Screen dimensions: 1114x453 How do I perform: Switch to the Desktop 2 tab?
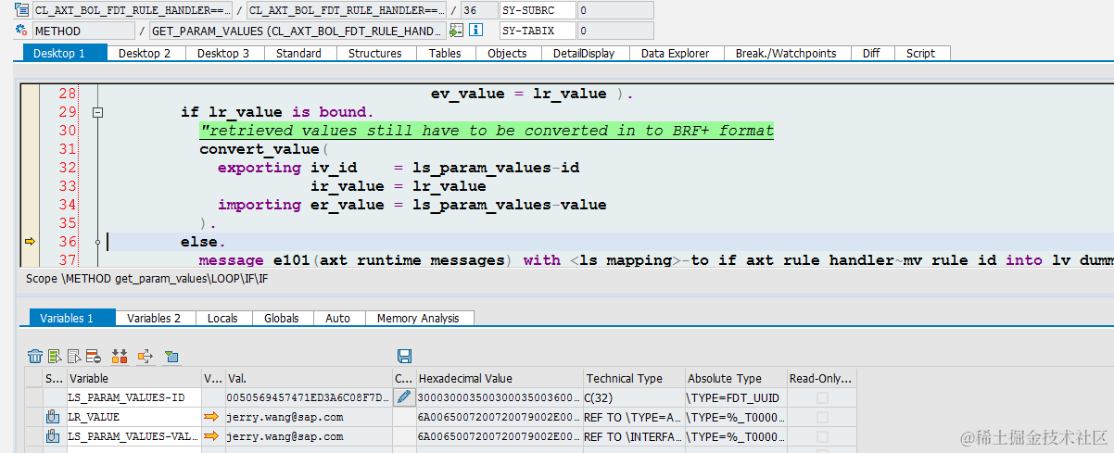click(x=145, y=54)
